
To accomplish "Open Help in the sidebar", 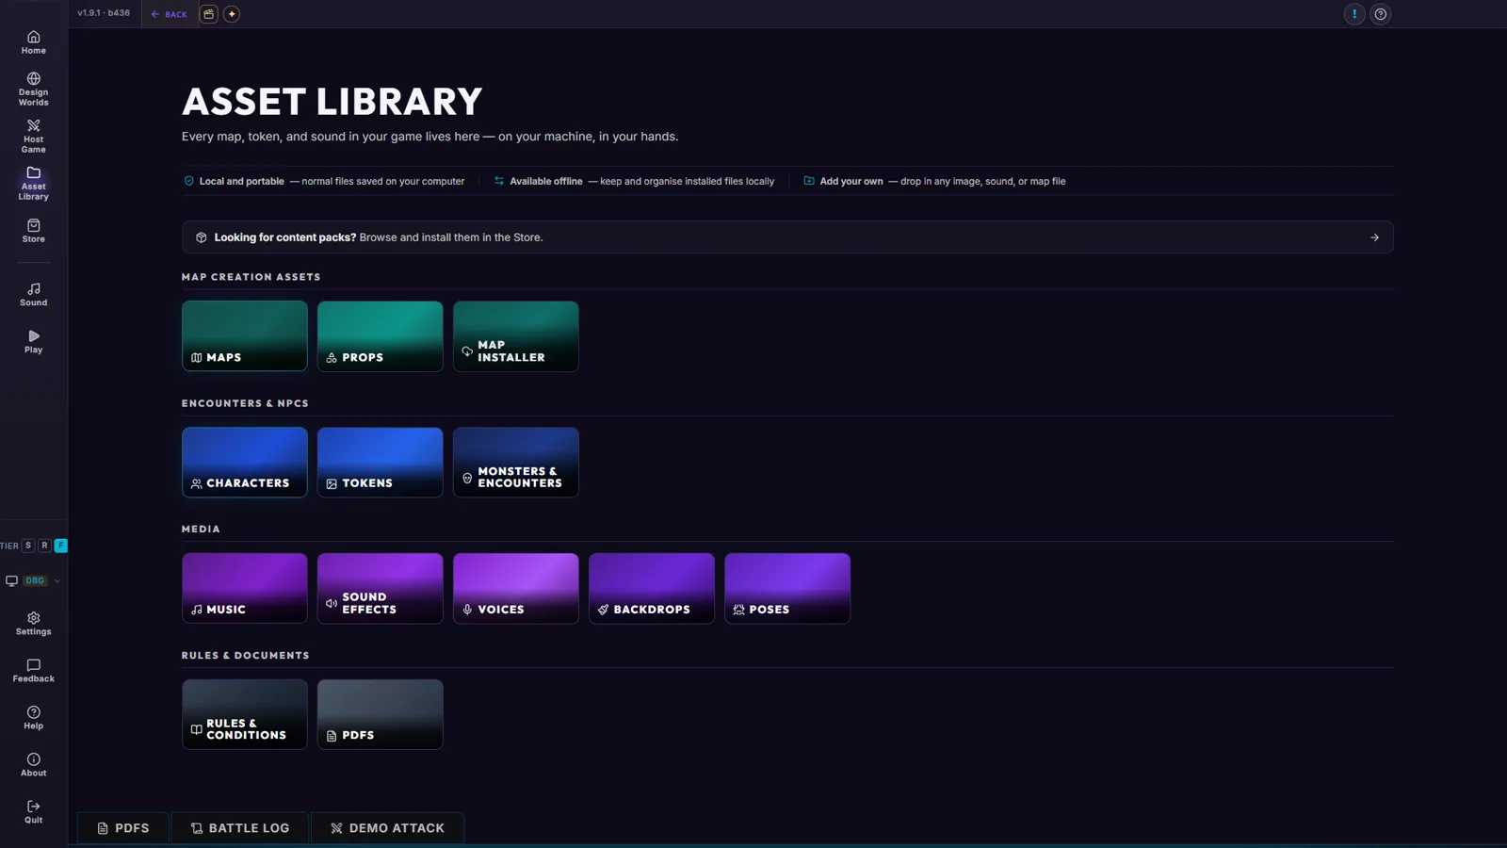I will pos(33,717).
